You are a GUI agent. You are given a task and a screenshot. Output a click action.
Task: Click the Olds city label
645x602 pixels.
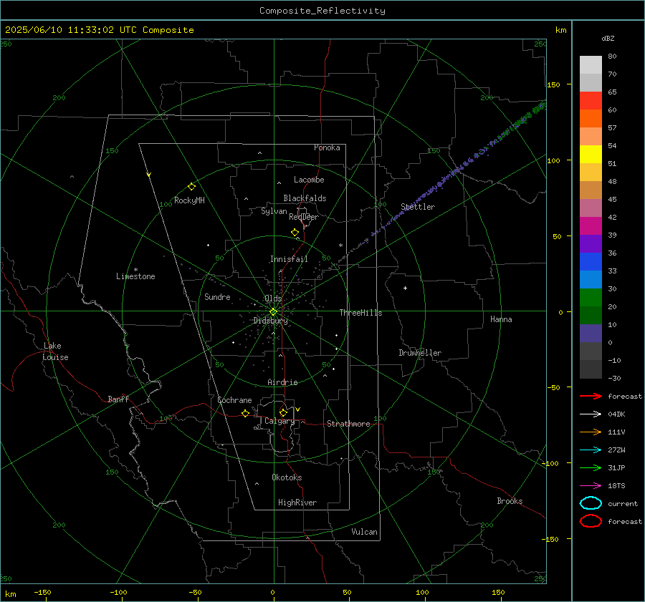(x=273, y=298)
